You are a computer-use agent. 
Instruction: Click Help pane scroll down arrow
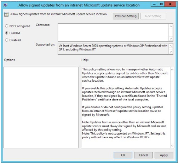172,146
